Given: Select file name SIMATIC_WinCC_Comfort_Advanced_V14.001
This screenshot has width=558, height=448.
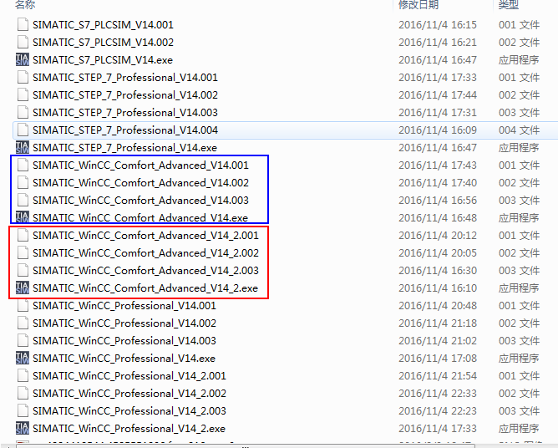Looking at the screenshot, I should (x=140, y=165).
